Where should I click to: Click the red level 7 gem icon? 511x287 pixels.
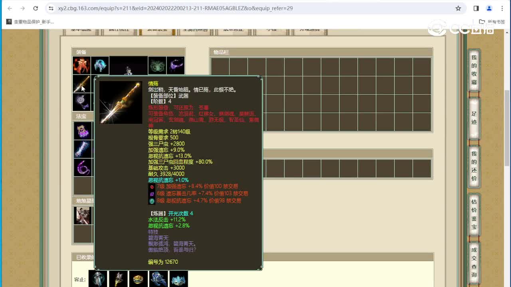click(x=152, y=187)
